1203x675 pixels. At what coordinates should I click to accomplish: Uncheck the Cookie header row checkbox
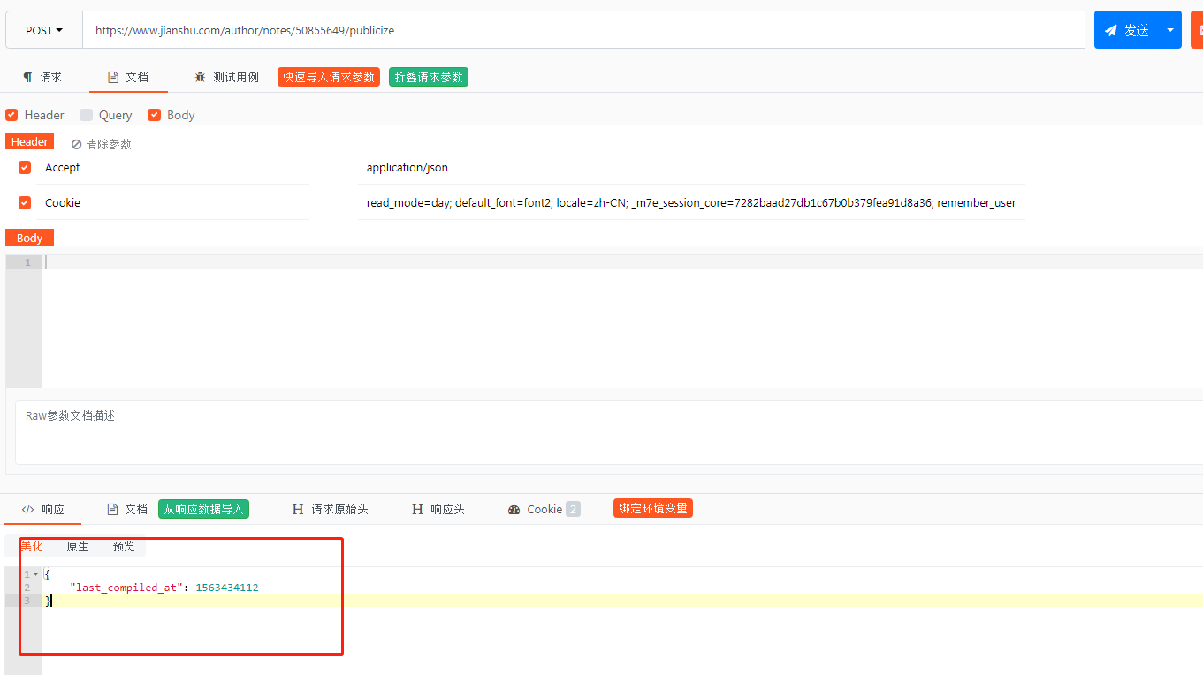pyautogui.click(x=25, y=202)
